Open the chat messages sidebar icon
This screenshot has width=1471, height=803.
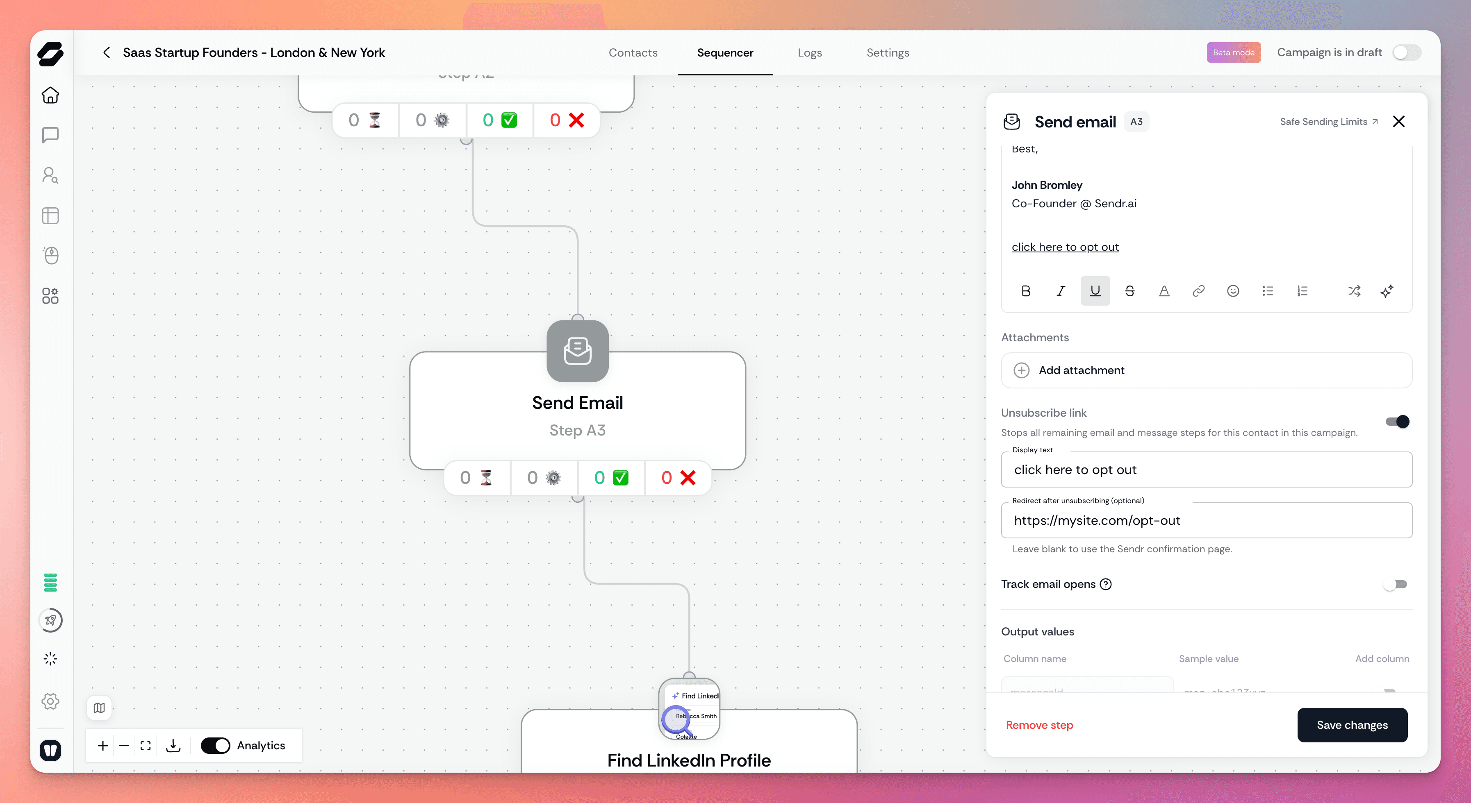pos(50,135)
